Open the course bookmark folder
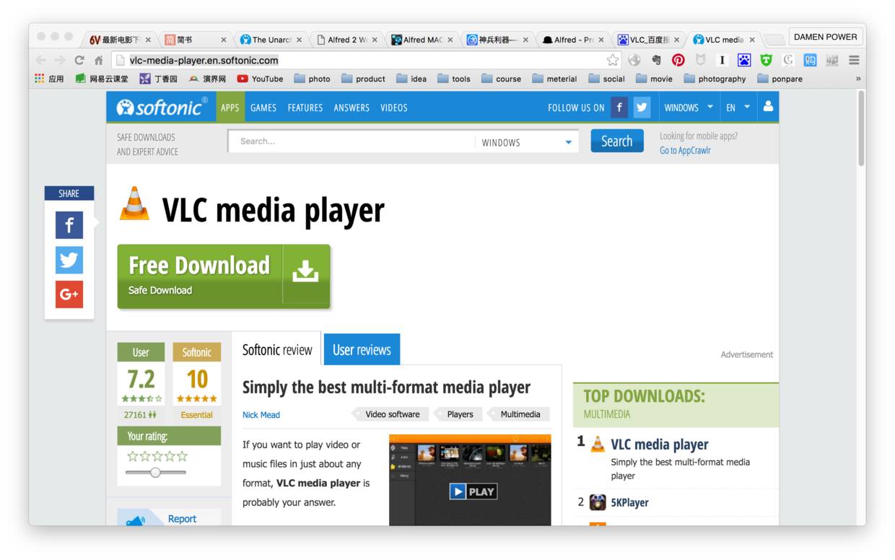 pyautogui.click(x=501, y=79)
